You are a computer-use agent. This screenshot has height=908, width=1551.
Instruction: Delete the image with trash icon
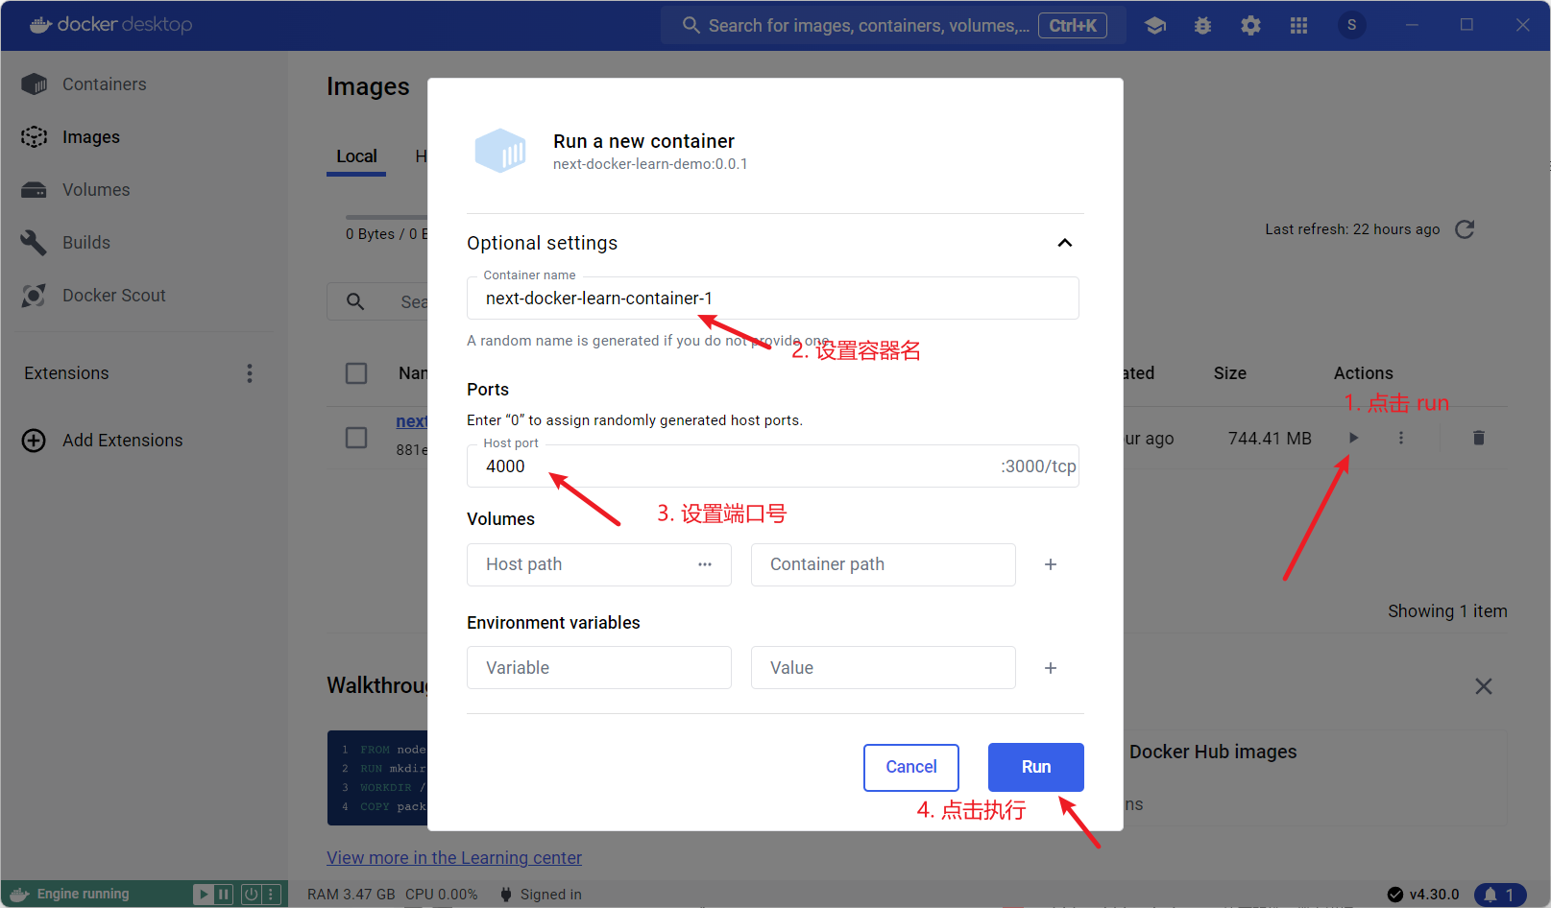click(x=1478, y=438)
